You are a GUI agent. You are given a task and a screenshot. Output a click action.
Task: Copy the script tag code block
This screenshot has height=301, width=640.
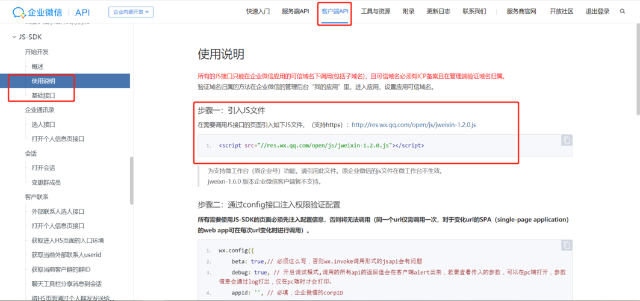[x=567, y=140]
